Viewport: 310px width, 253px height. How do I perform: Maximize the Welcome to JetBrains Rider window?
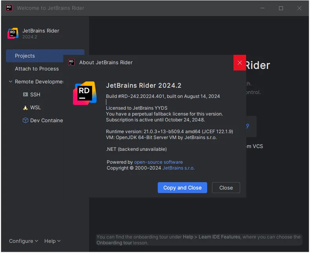[x=281, y=8]
